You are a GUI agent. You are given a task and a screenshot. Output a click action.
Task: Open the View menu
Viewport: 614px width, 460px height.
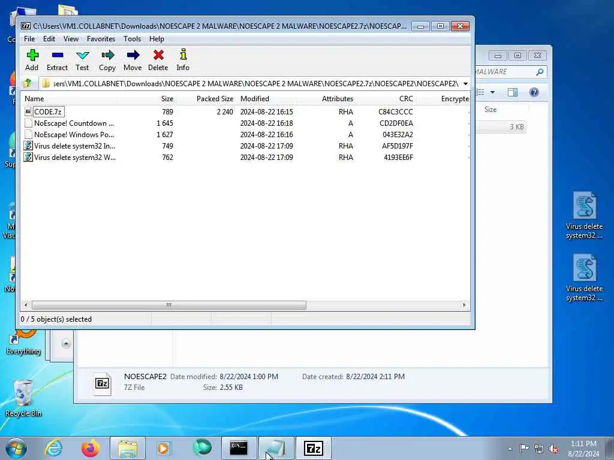(71, 39)
